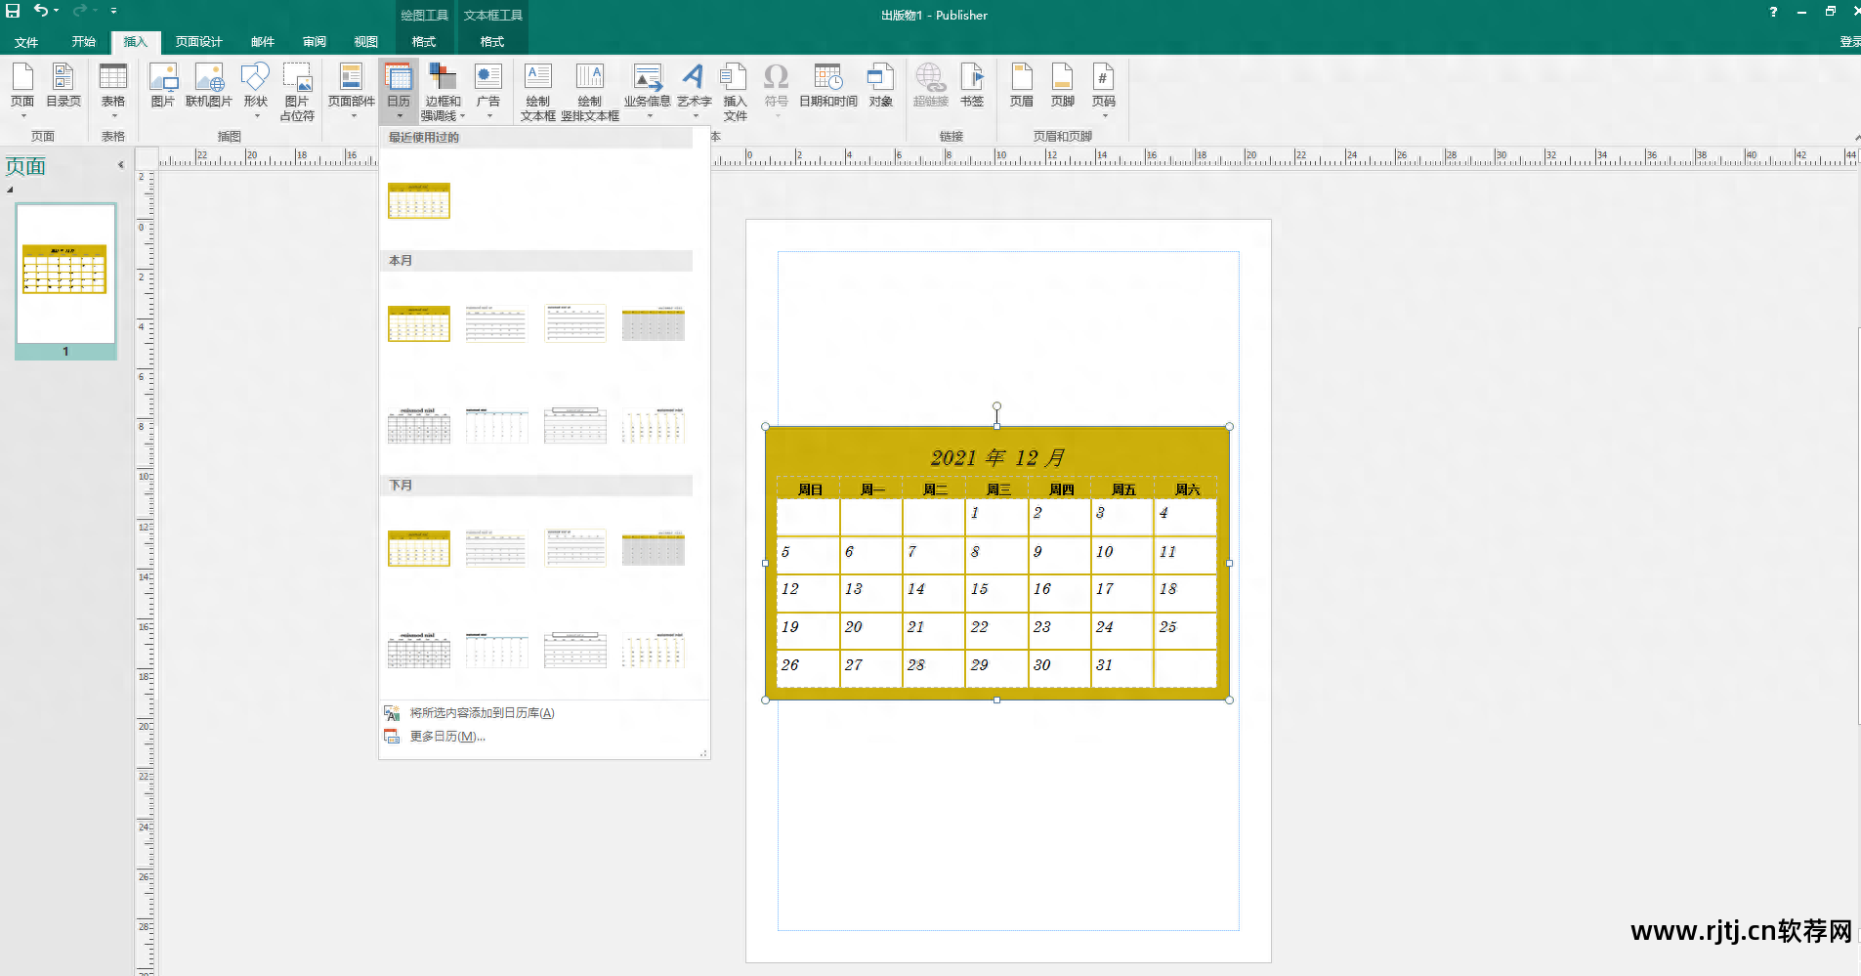Click the 页眉 header icon

coord(1021,85)
